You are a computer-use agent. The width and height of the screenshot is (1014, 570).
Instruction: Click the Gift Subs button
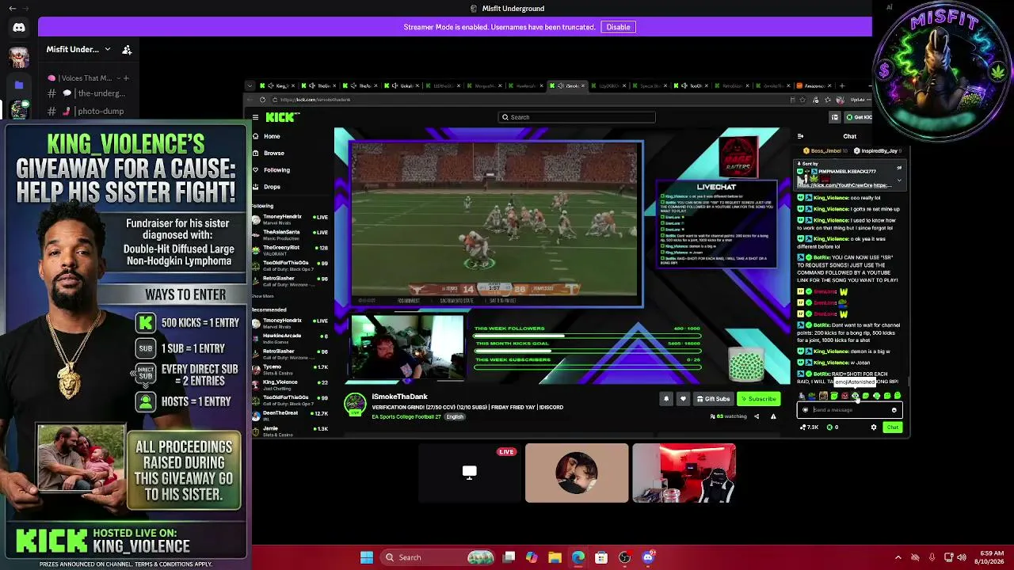[x=713, y=399]
